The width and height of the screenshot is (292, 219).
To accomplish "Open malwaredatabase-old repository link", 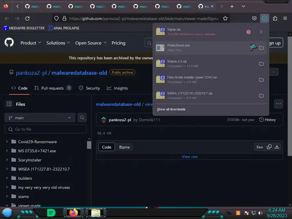I will tap(79, 73).
